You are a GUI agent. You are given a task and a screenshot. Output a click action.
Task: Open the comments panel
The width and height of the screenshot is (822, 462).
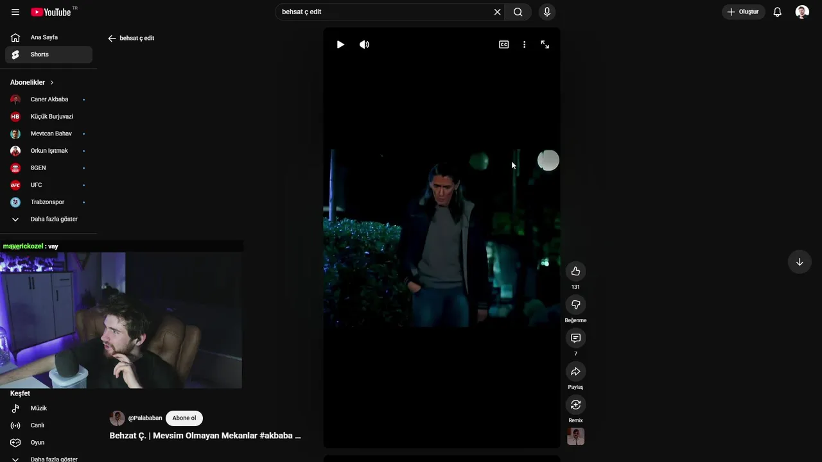tap(575, 338)
